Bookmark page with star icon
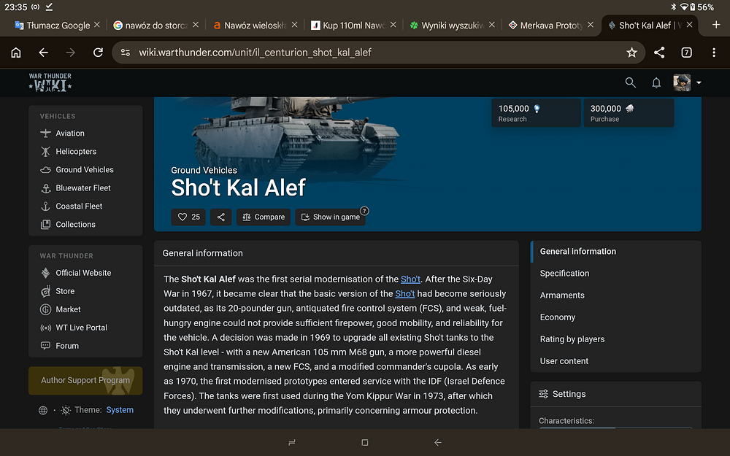This screenshot has width=730, height=456. (x=631, y=53)
